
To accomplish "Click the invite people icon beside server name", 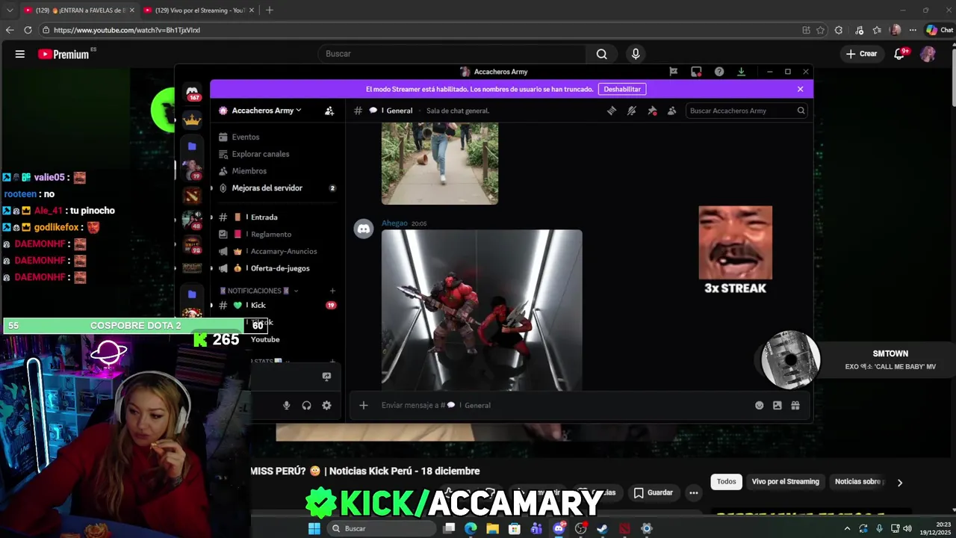I will tap(329, 111).
